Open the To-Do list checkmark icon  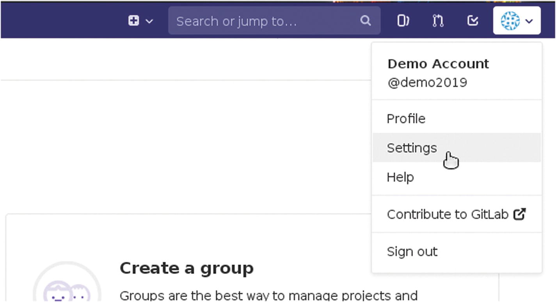tap(473, 21)
